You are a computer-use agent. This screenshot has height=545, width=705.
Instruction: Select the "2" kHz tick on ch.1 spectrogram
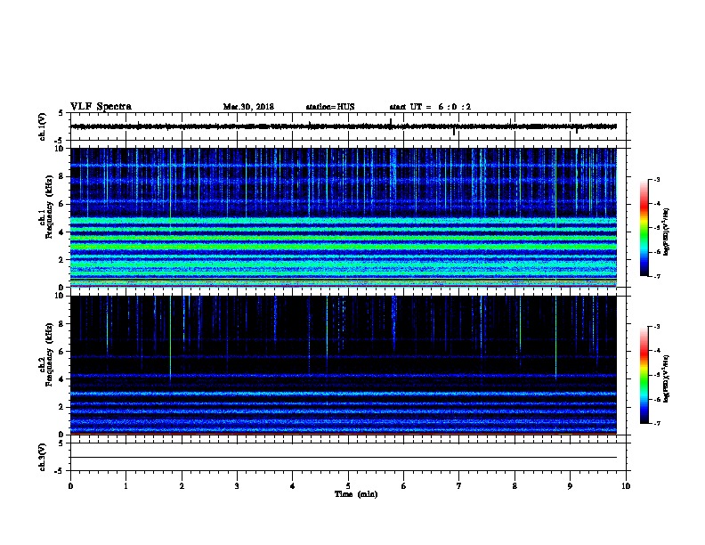tap(62, 260)
